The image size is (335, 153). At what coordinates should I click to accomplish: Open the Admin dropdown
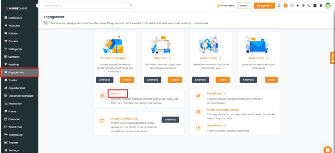(244, 6)
